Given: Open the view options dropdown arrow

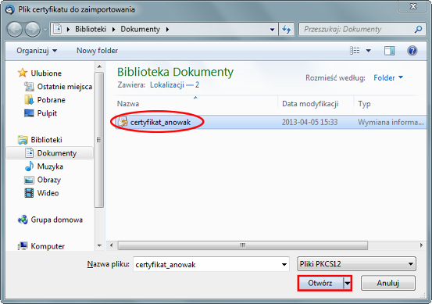Looking at the screenshot, I should tap(369, 51).
